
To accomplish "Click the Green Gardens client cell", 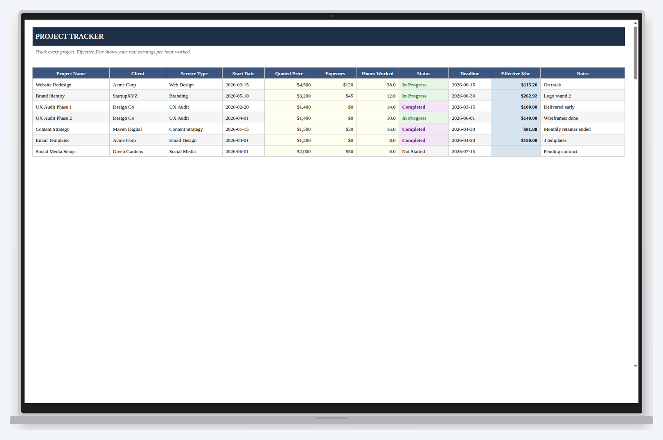I will click(x=138, y=151).
